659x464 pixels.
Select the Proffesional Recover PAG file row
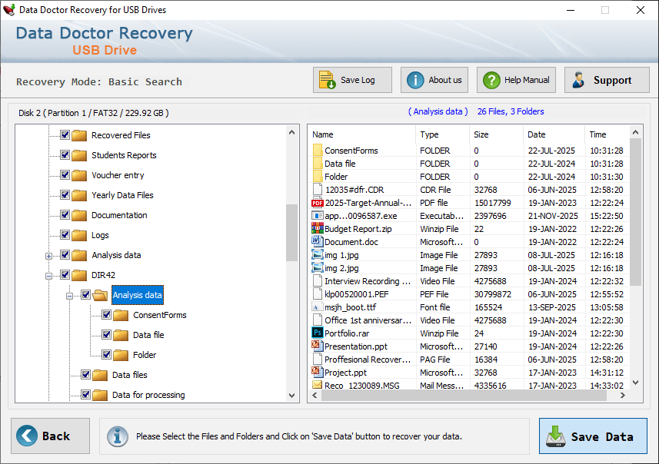tap(470, 360)
